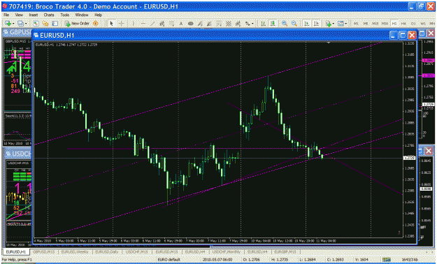
Task: Click the EURO default profile status text
Action: tap(169, 260)
